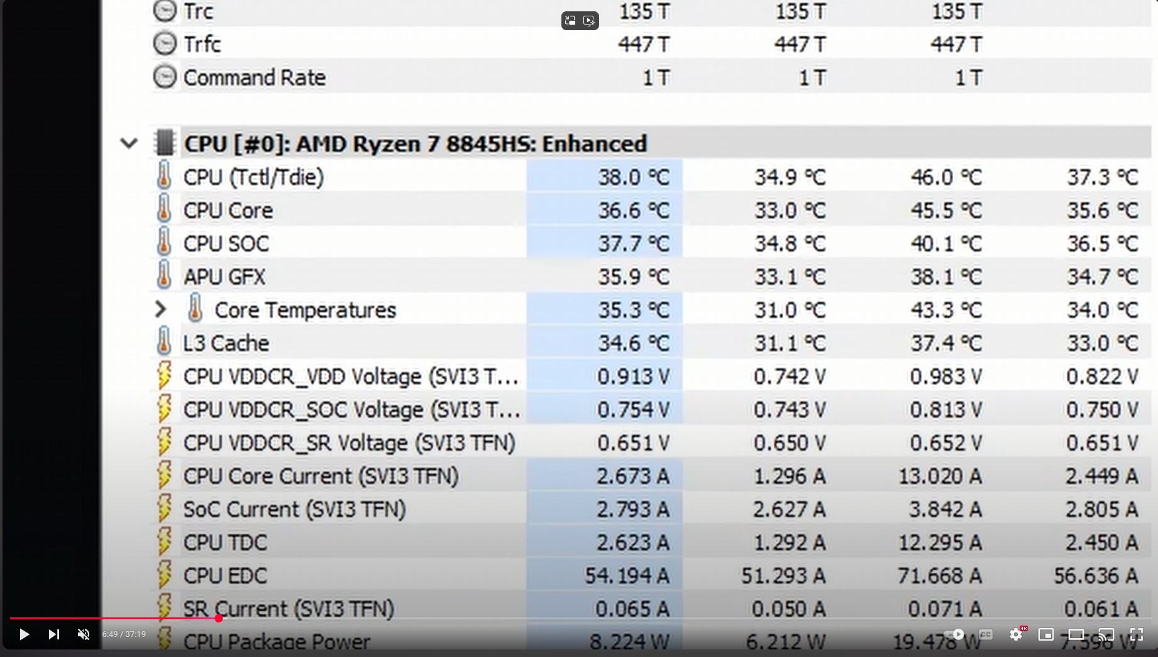Select the SoC Current (SVI3 TFN) label
The width and height of the screenshot is (1158, 657).
click(x=295, y=509)
